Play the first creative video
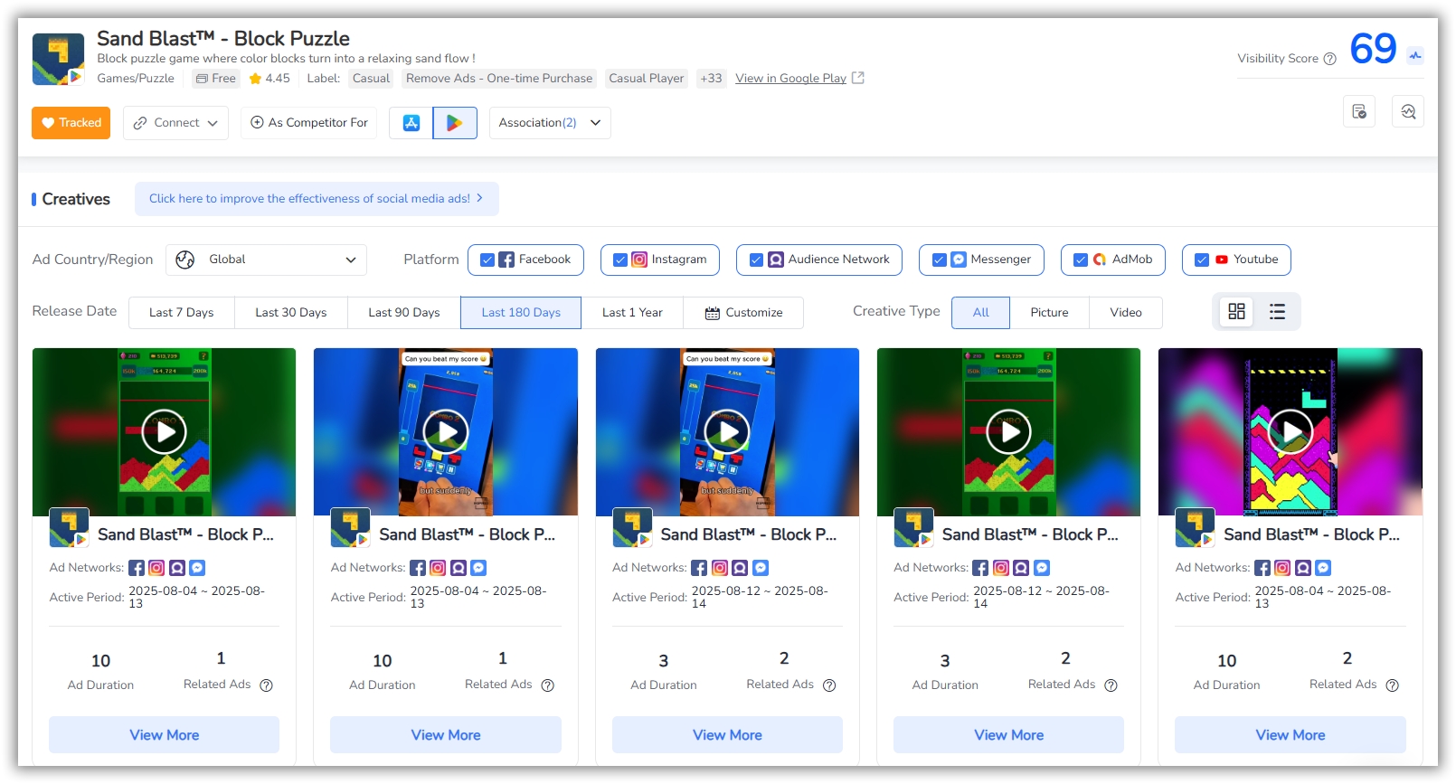 click(x=165, y=432)
